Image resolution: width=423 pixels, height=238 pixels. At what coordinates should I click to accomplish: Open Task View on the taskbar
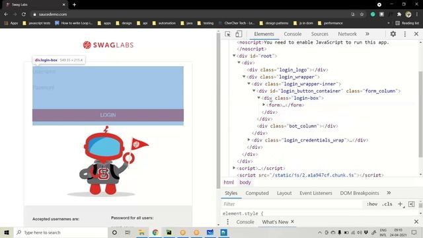[x=128, y=232]
